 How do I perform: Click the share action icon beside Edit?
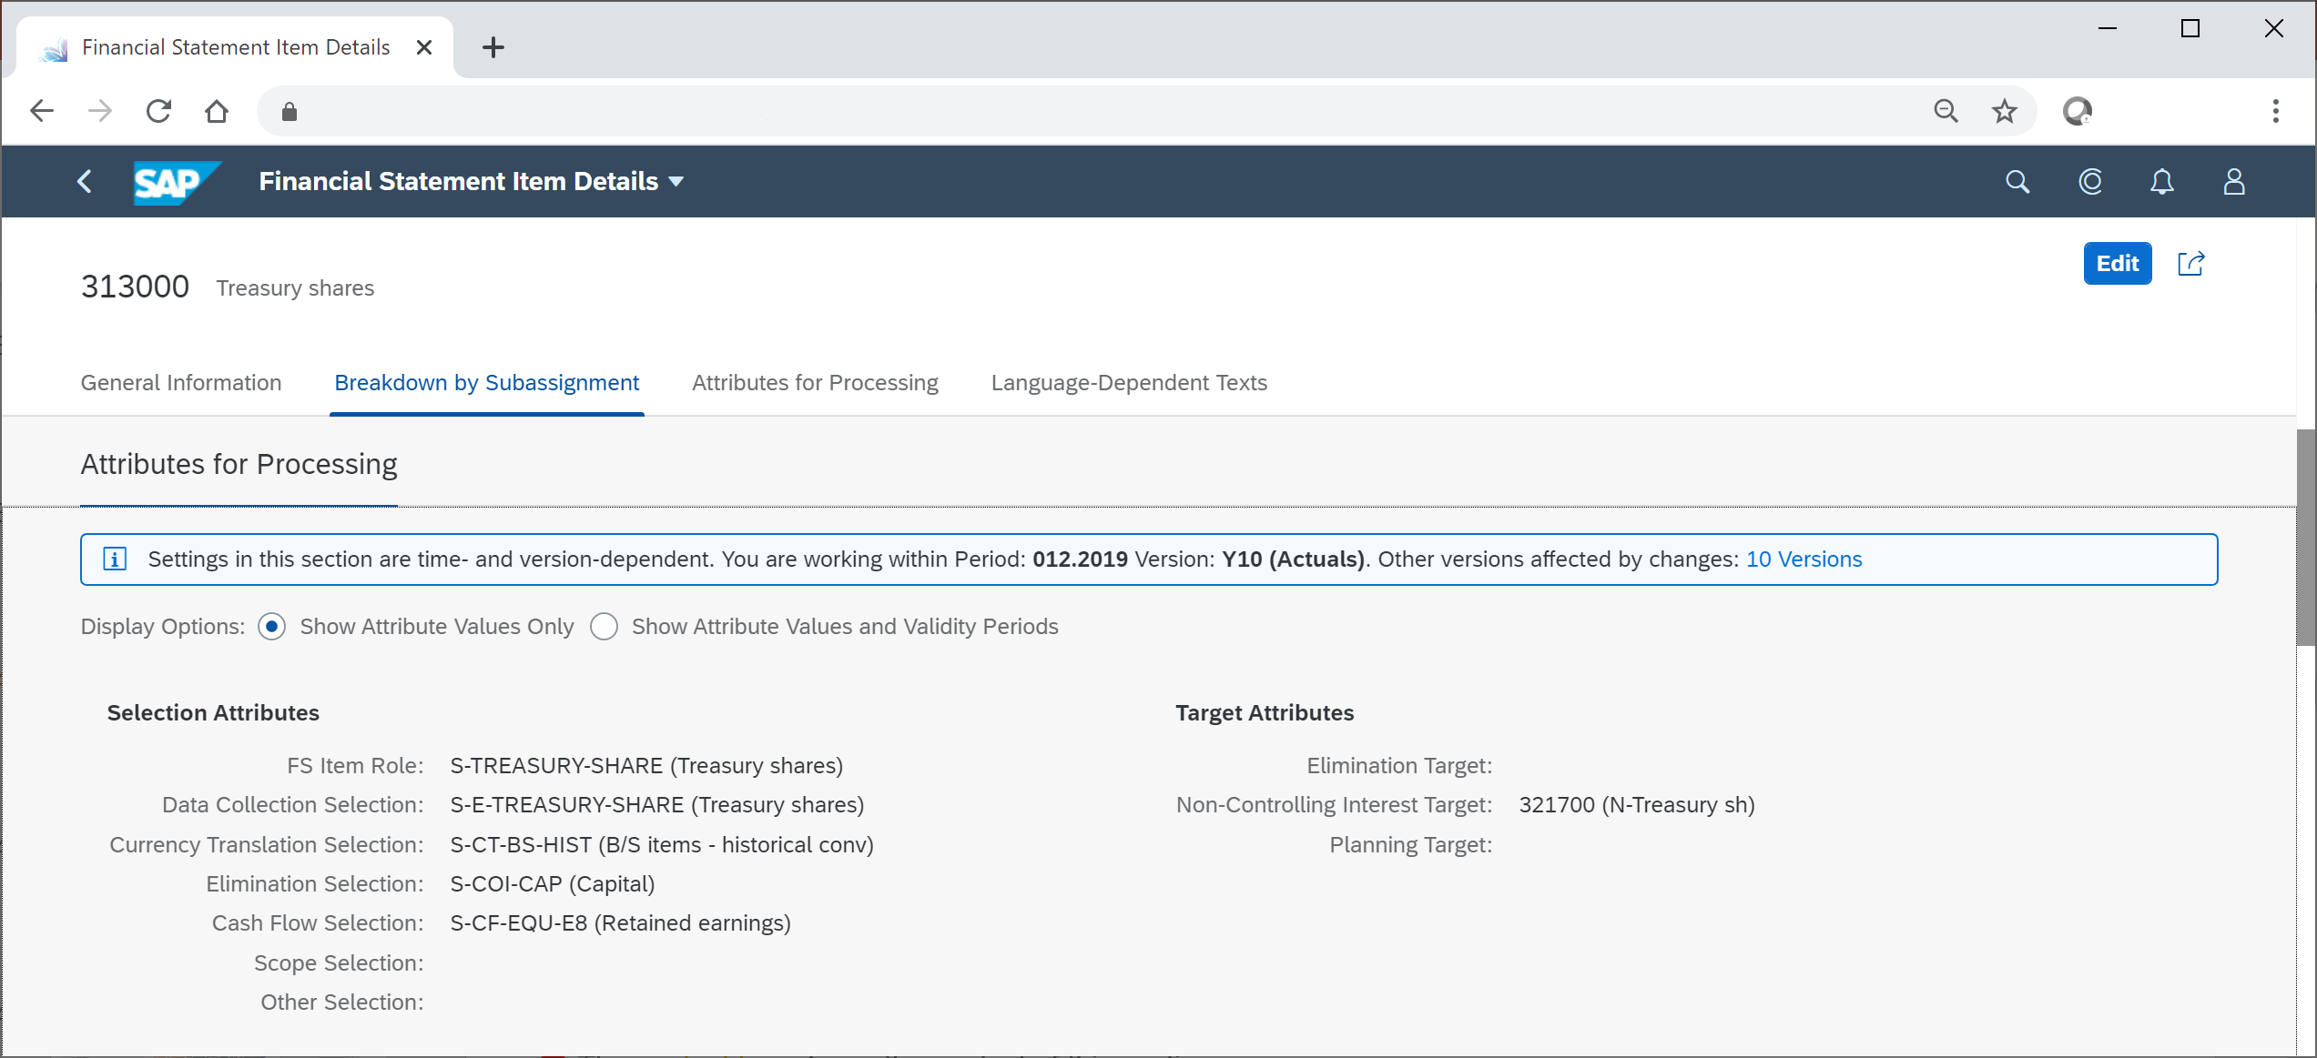tap(2190, 264)
